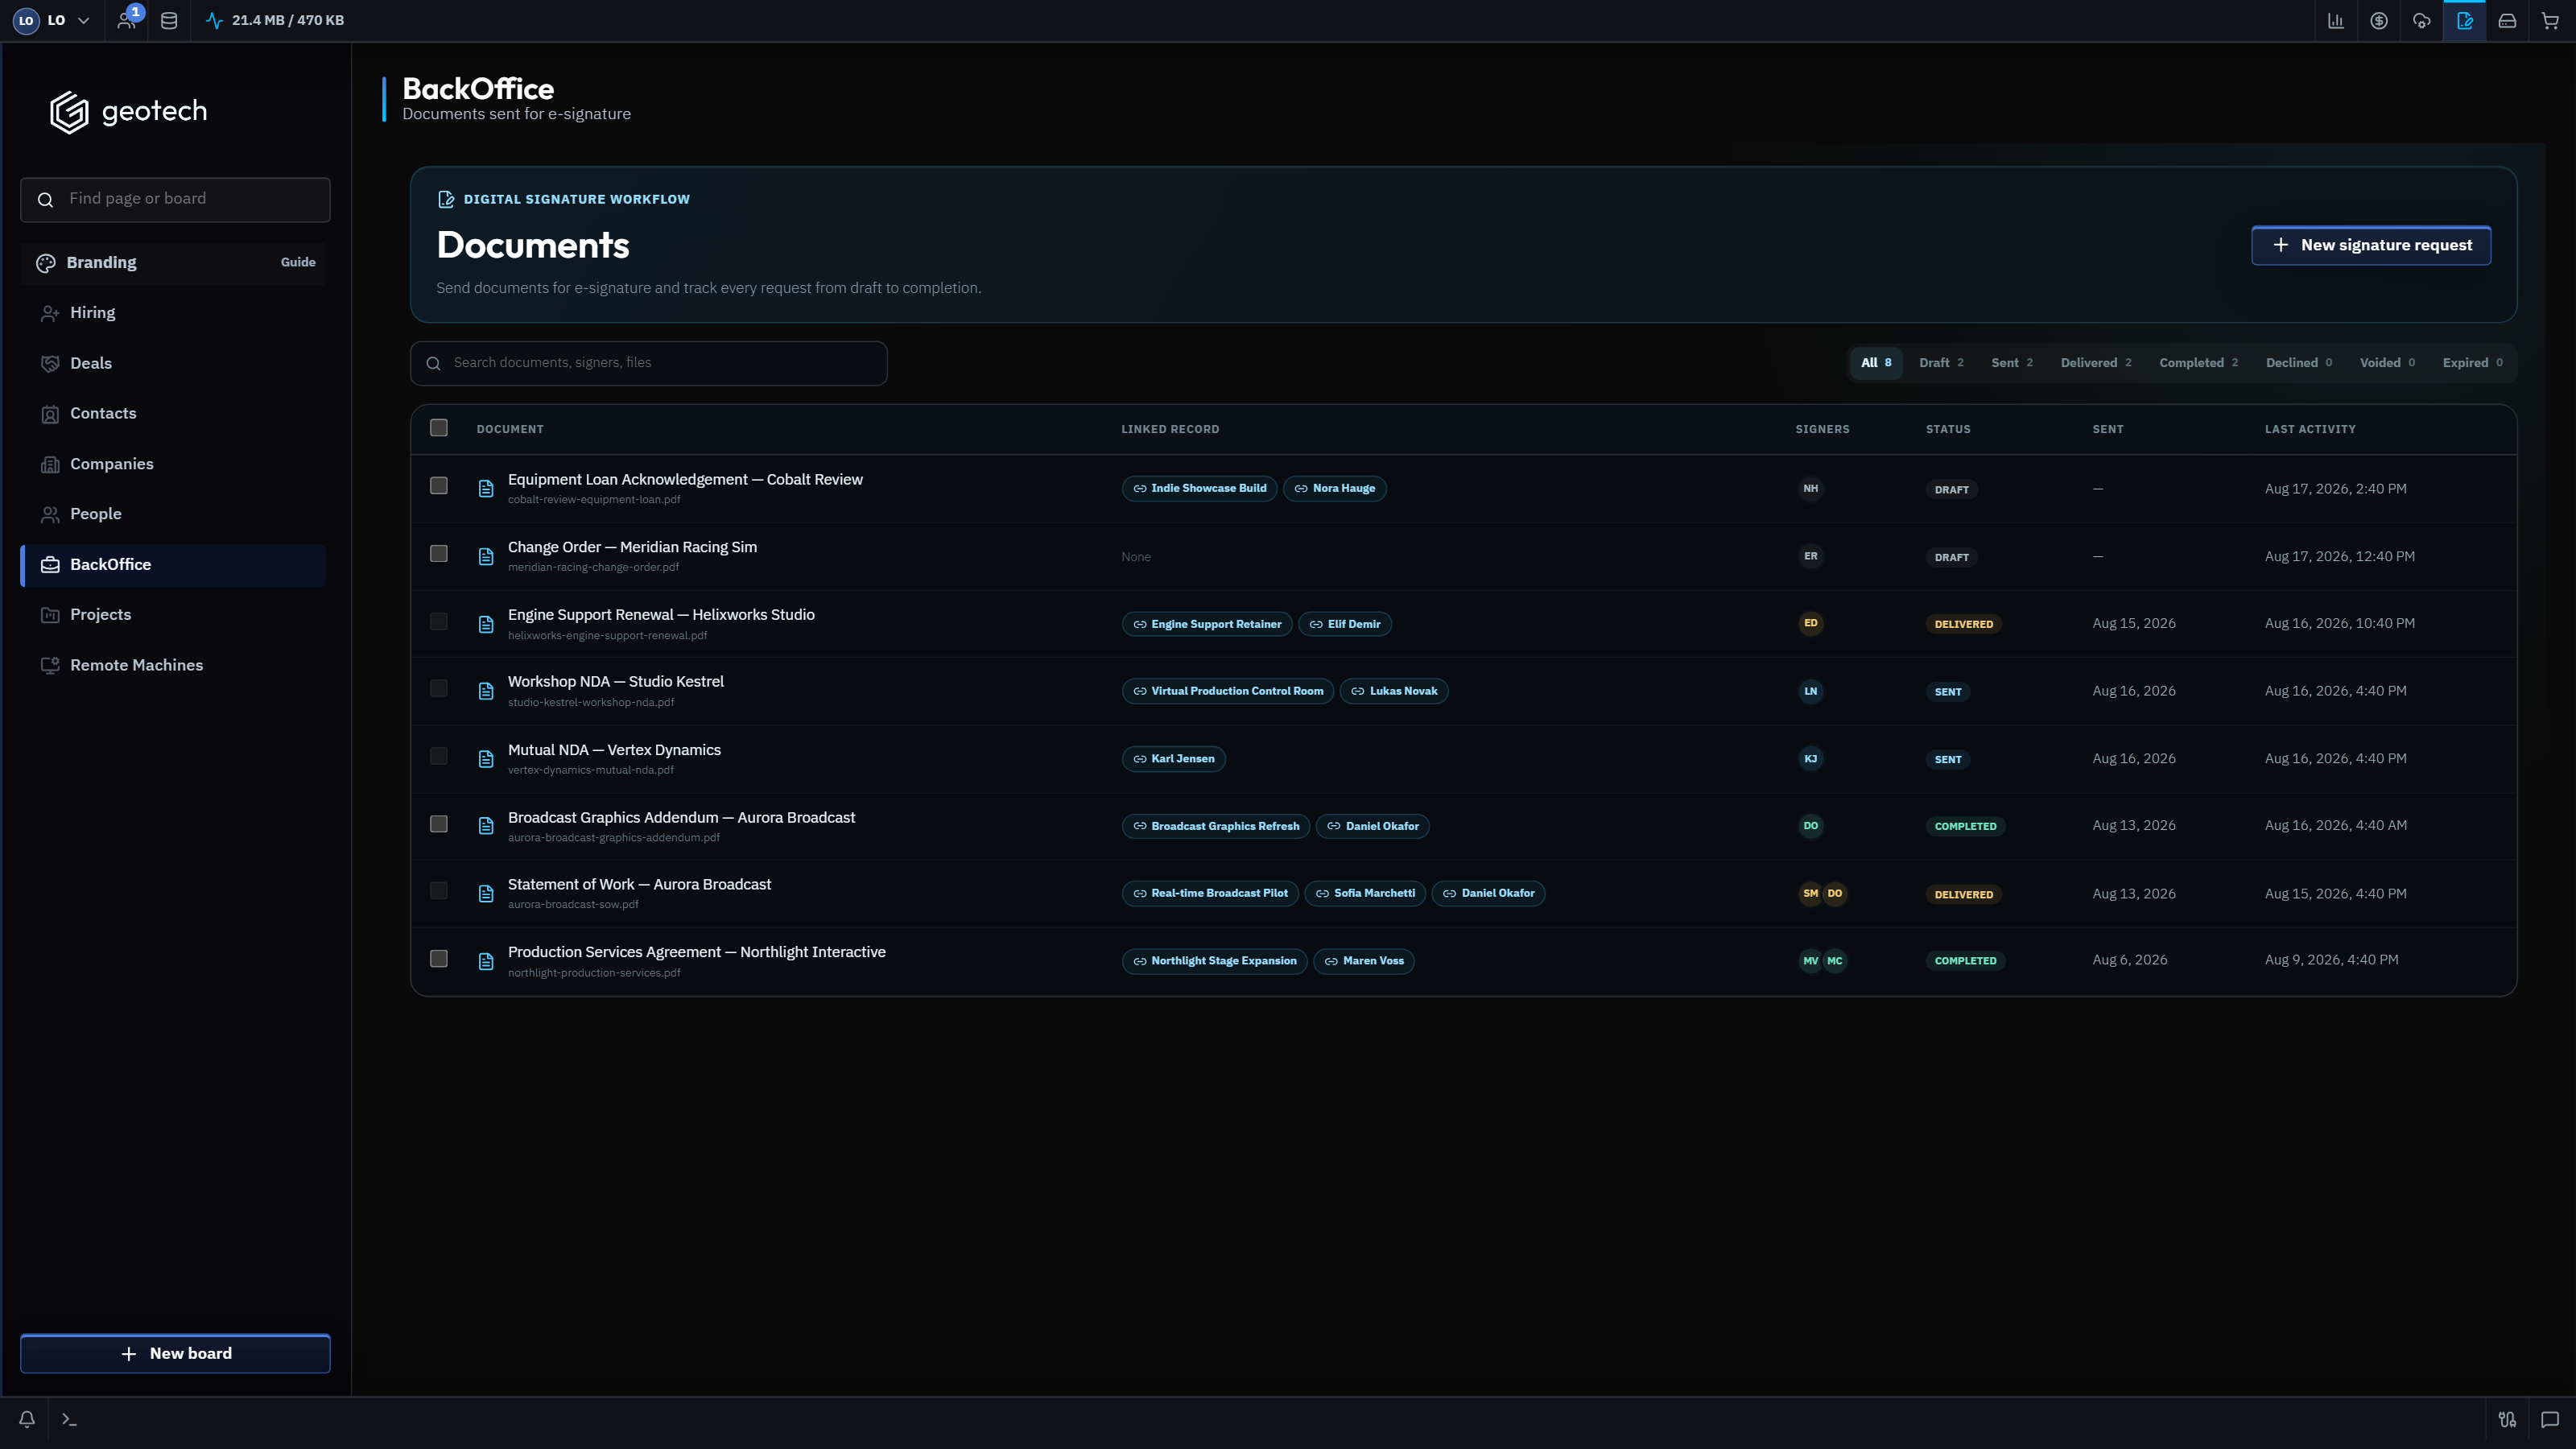This screenshot has width=2576, height=1449.
Task: Expand the LO workspace dropdown
Action: click(x=53, y=20)
